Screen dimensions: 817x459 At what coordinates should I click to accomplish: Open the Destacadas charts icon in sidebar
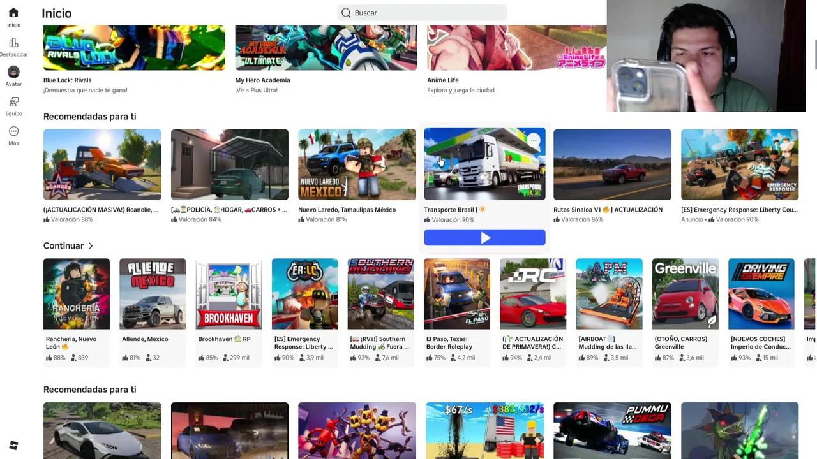pos(13,43)
